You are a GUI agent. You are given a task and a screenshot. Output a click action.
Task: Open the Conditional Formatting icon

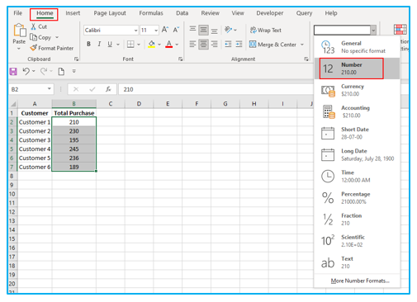(400, 30)
